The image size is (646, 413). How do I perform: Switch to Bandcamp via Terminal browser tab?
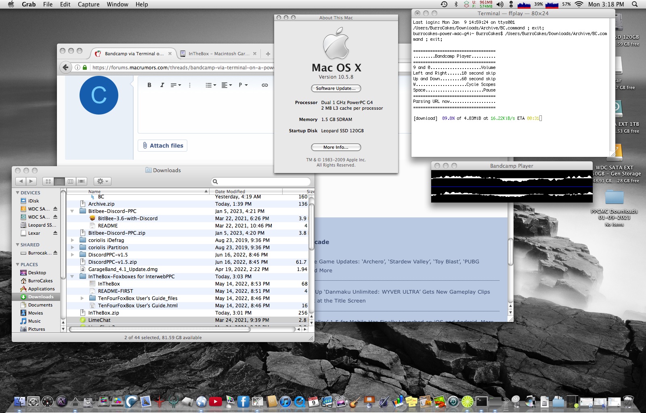tap(133, 54)
